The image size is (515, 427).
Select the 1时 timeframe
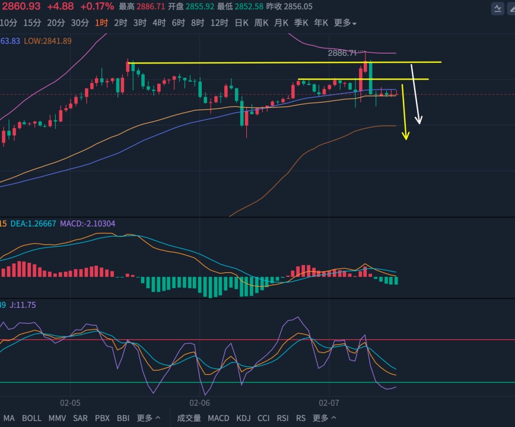(101, 23)
